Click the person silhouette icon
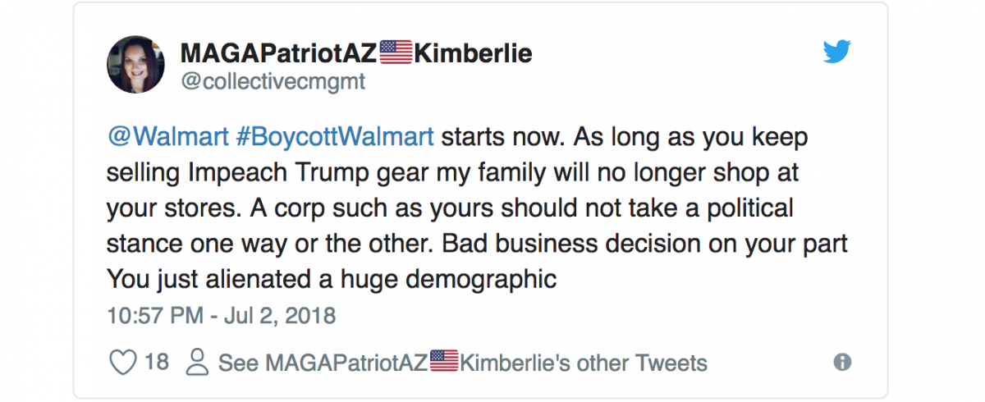This screenshot has height=402, width=985. pyautogui.click(x=198, y=362)
